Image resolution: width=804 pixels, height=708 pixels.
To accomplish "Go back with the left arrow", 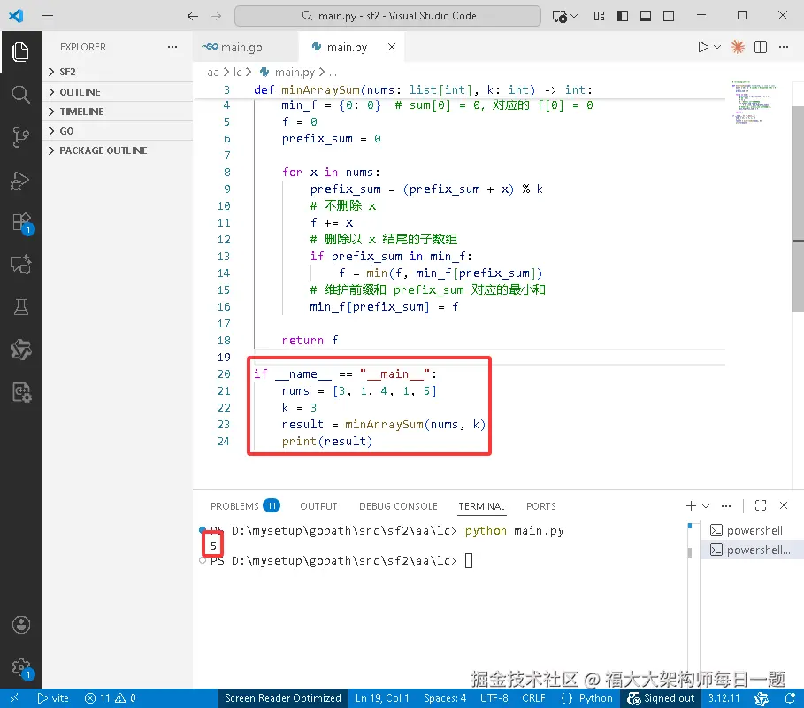I will 192,16.
